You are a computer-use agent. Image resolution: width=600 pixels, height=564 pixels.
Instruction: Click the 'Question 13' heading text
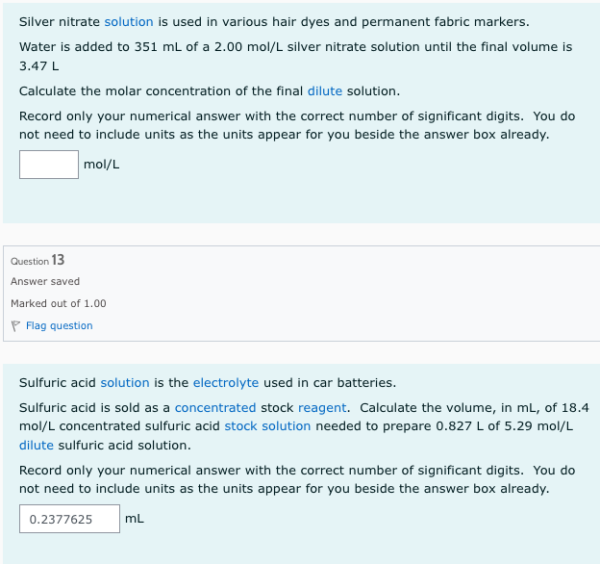[x=37, y=260]
